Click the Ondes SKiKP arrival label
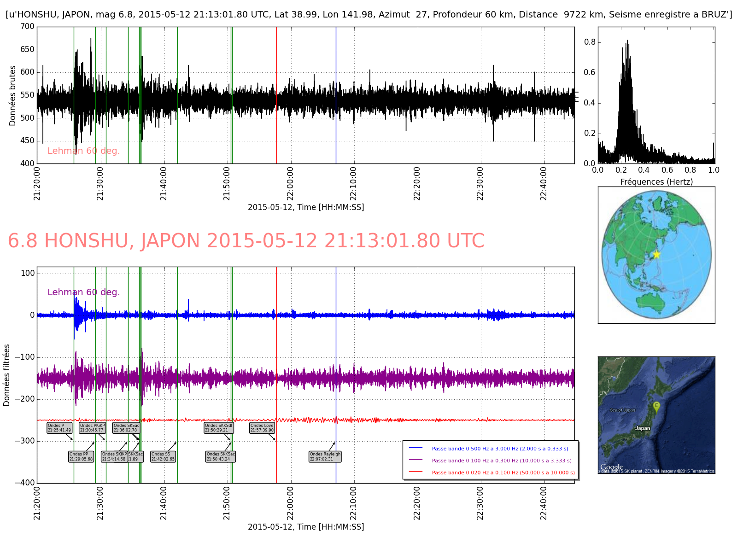Image resolution: width=737 pixels, height=537 pixels. tap(114, 456)
